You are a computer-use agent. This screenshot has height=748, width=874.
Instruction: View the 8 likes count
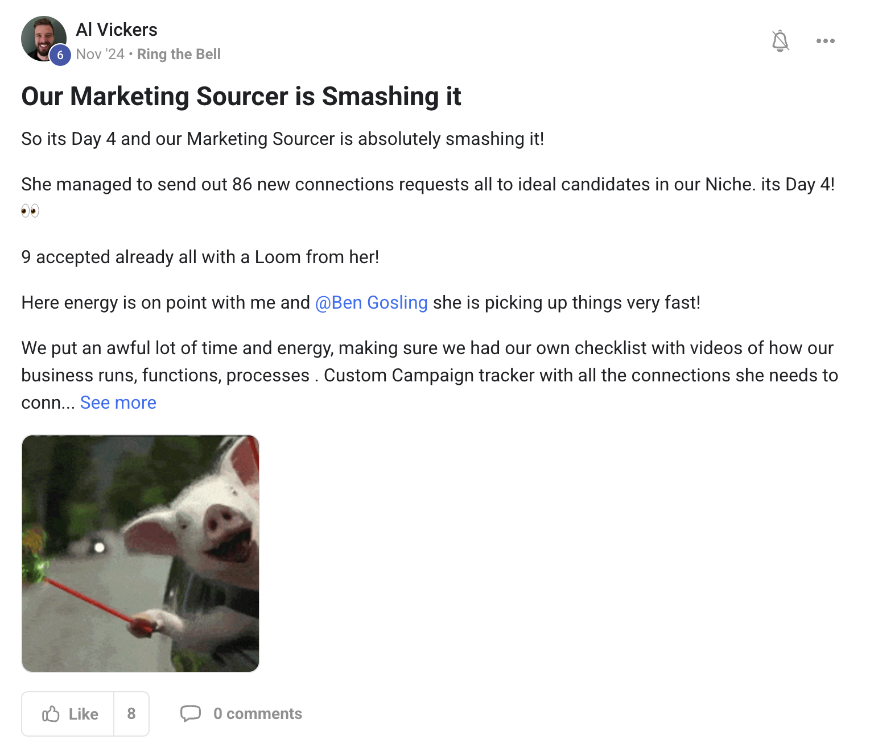pos(131,714)
